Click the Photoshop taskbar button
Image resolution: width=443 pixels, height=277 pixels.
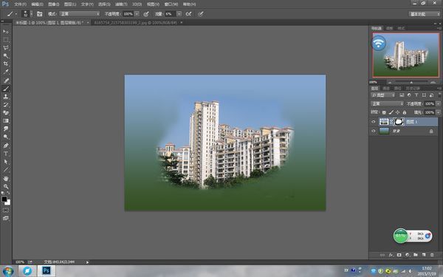tap(47, 271)
